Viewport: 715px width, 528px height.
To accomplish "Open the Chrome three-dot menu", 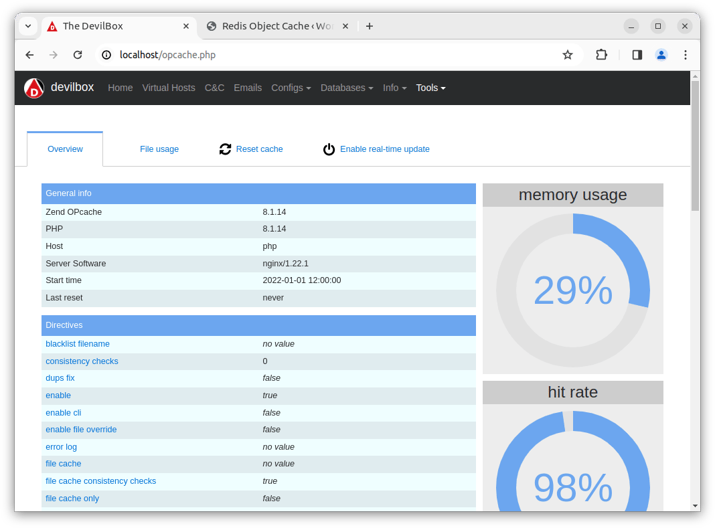I will 685,55.
